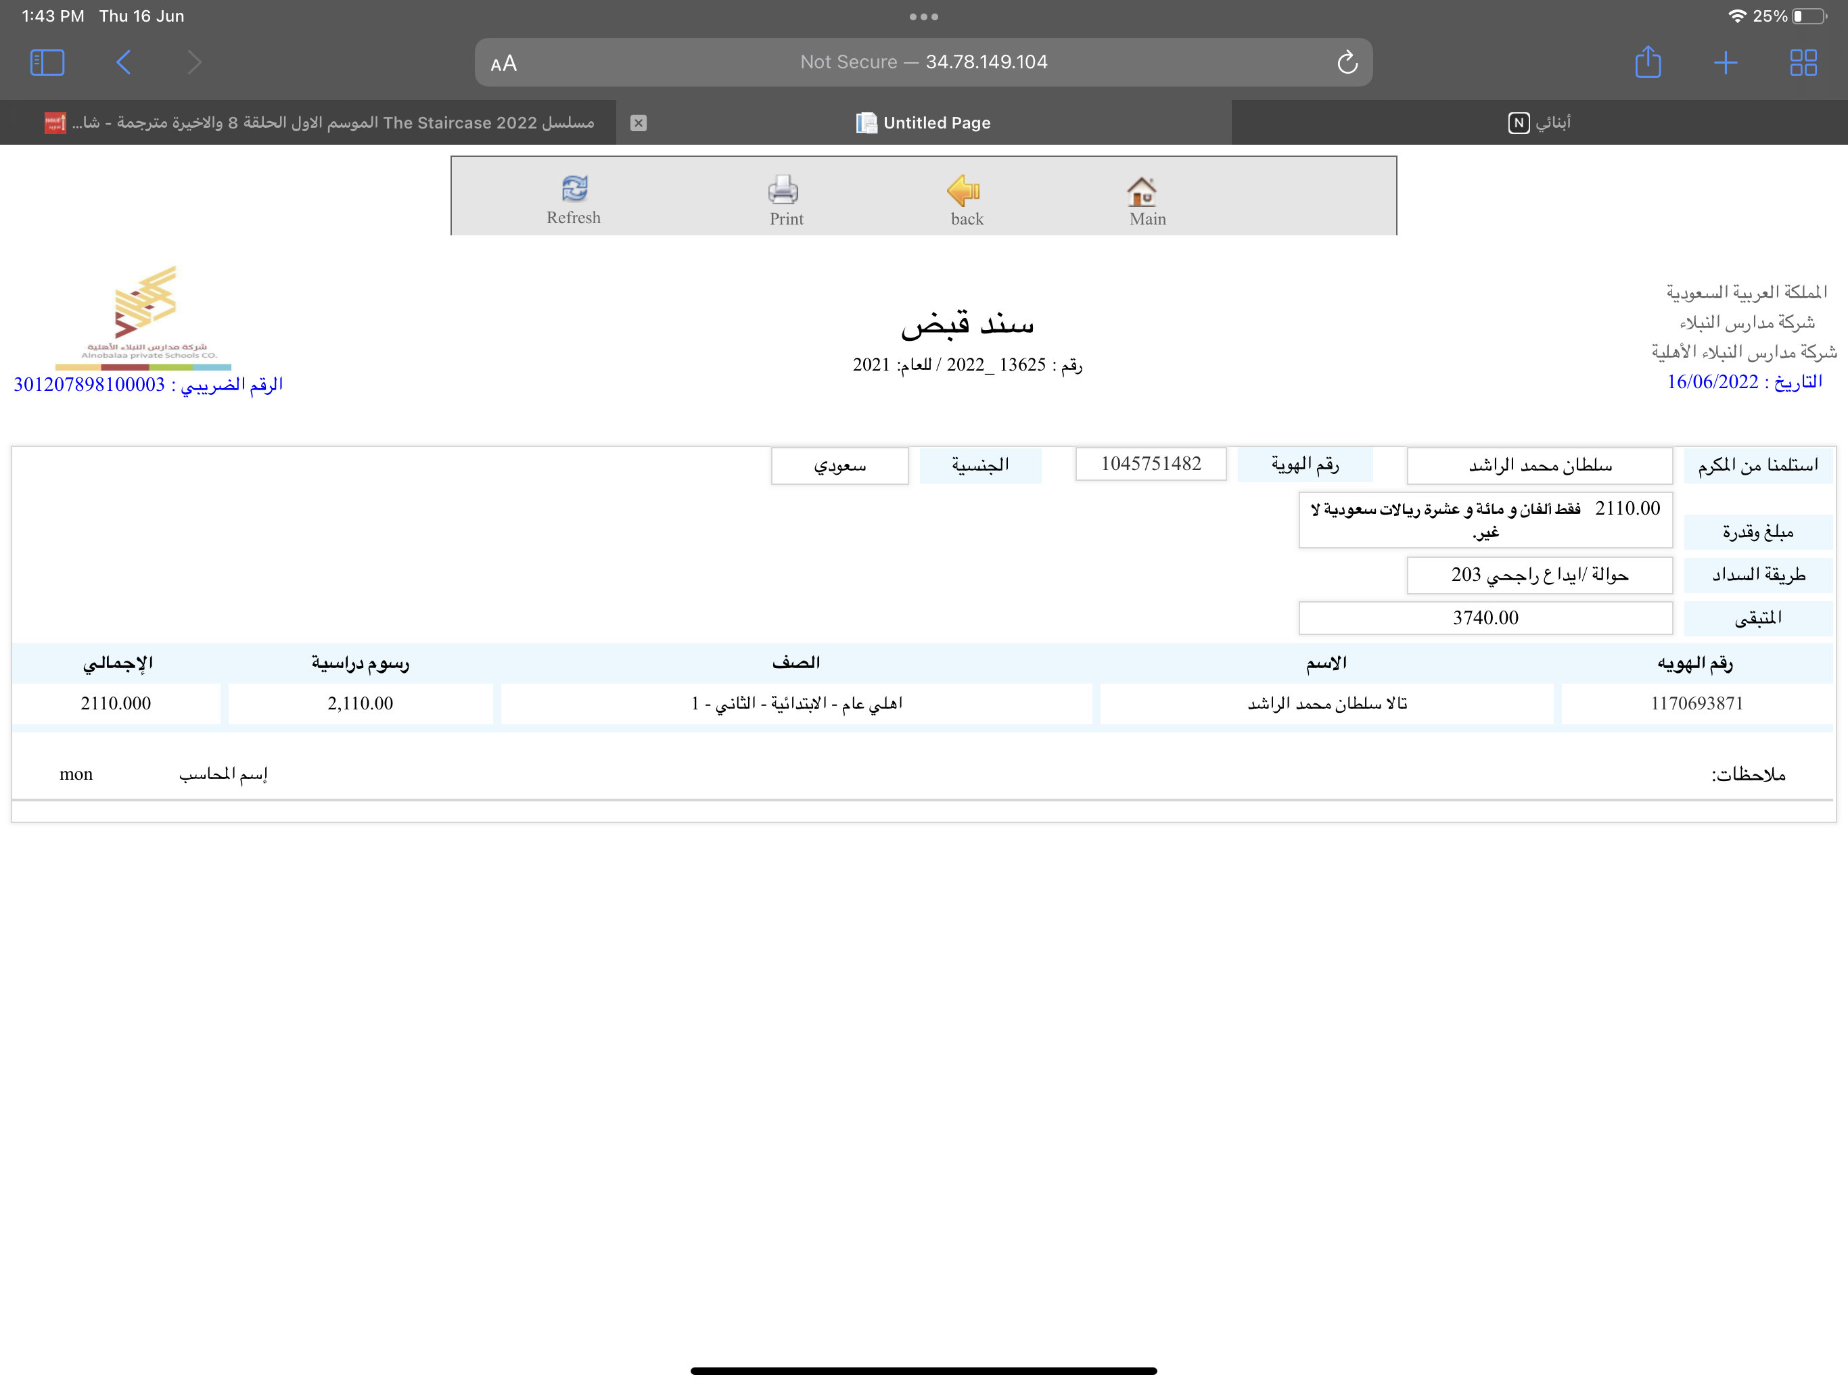1848x1385 pixels.
Task: Click the الإجمالي column header
Action: pos(118,663)
